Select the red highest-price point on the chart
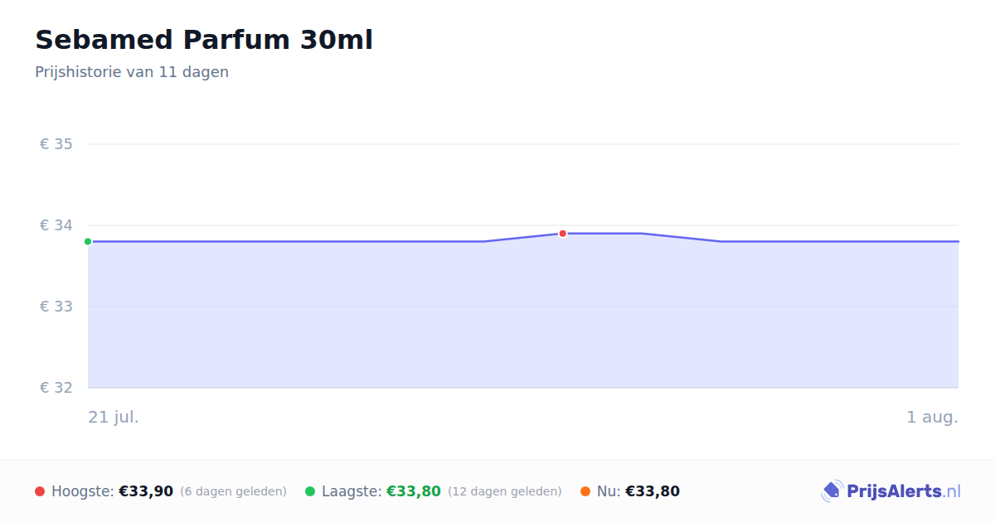 click(562, 234)
